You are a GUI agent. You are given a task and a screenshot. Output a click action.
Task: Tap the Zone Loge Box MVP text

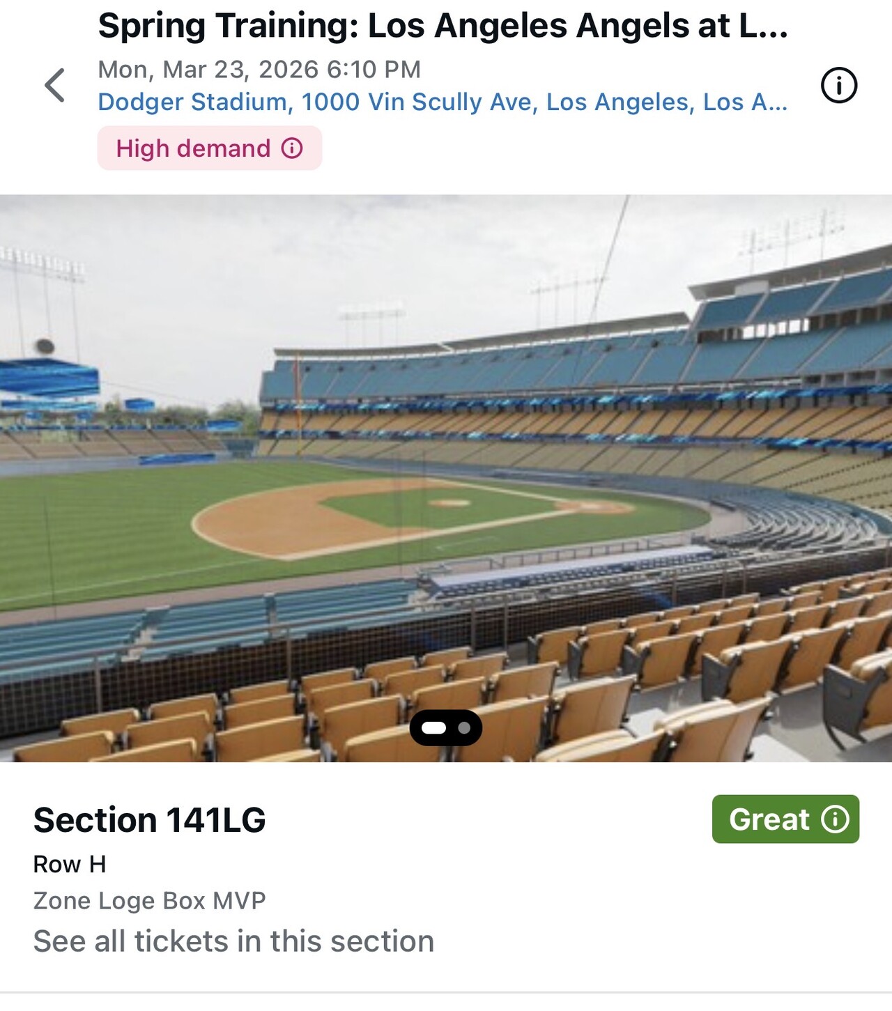[x=150, y=901]
